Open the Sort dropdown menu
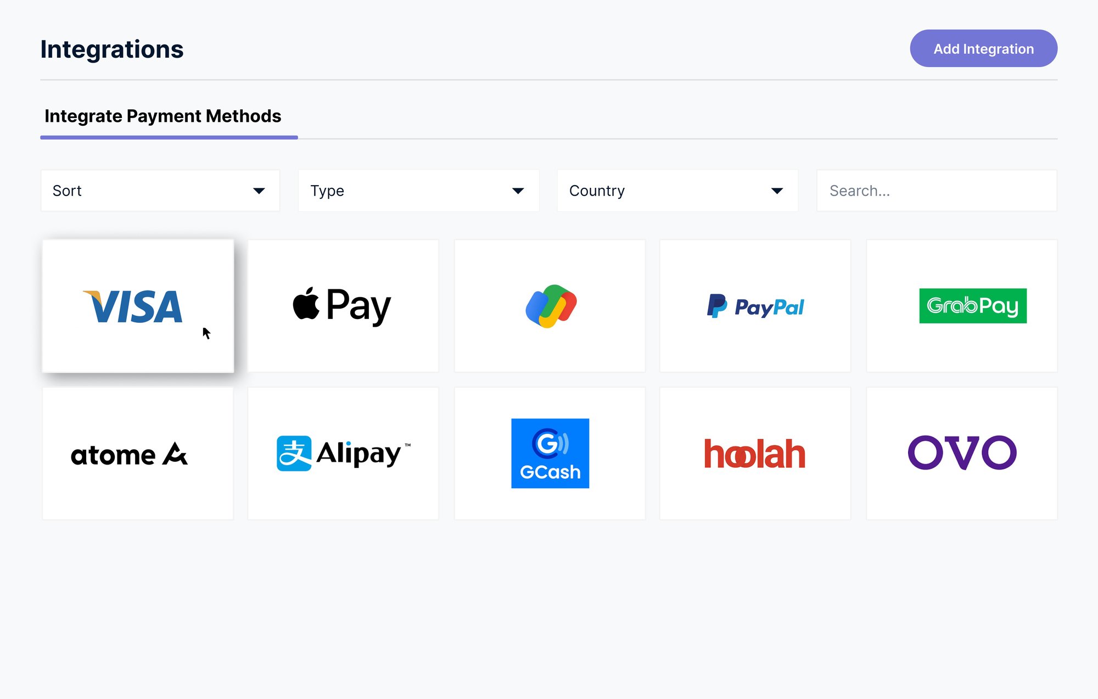The height and width of the screenshot is (699, 1098). click(159, 191)
